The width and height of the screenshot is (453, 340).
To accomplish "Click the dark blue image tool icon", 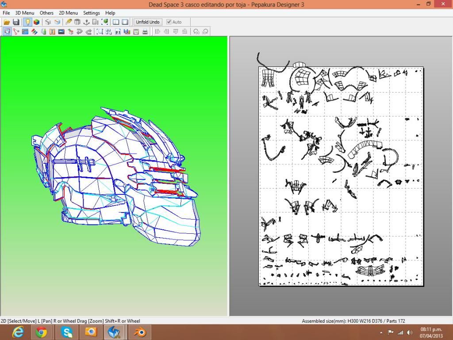I will click(x=61, y=31).
